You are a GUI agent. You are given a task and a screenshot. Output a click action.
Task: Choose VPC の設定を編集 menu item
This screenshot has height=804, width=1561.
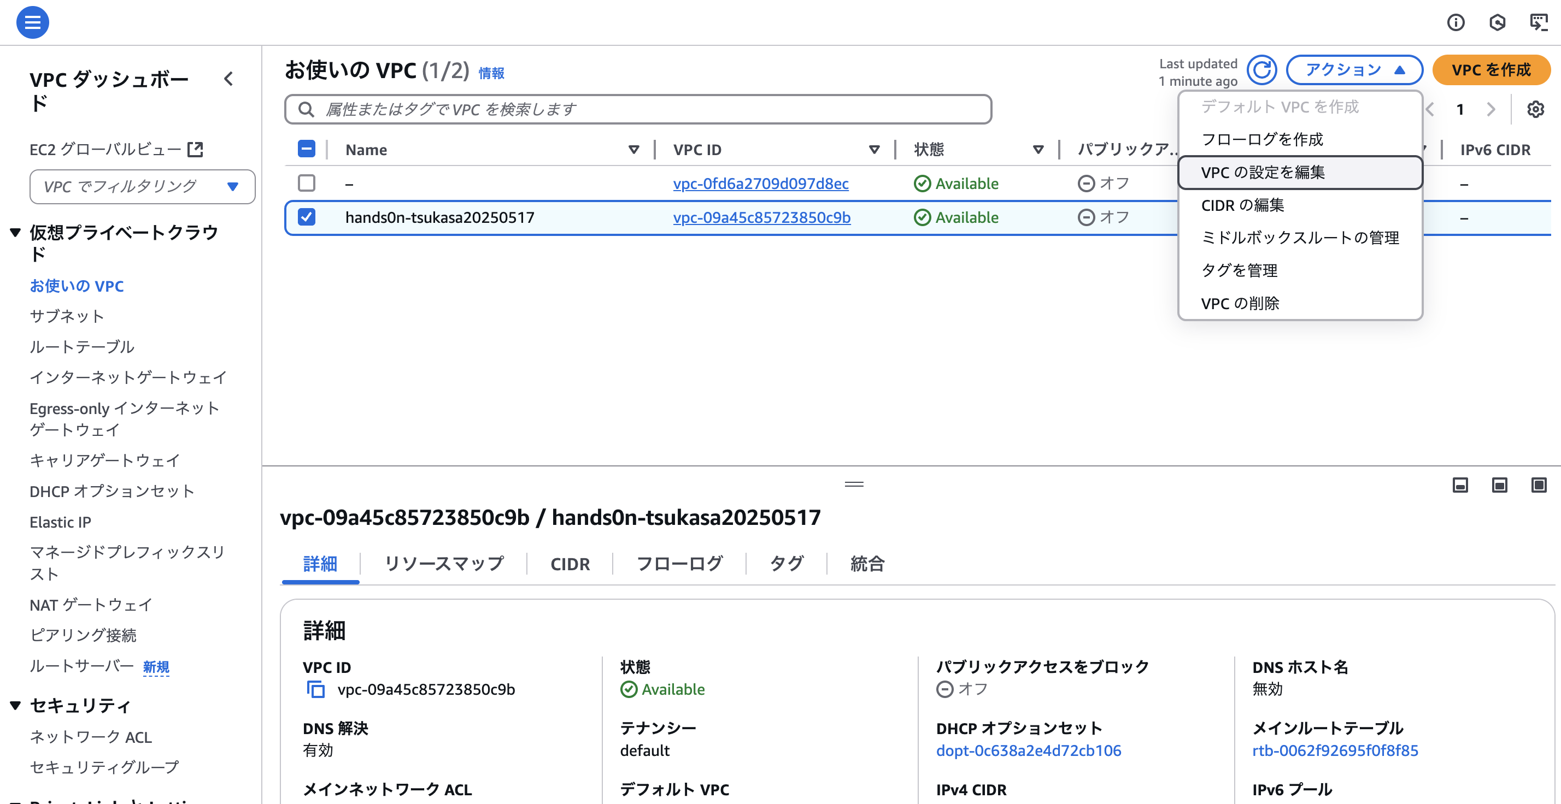coord(1300,173)
